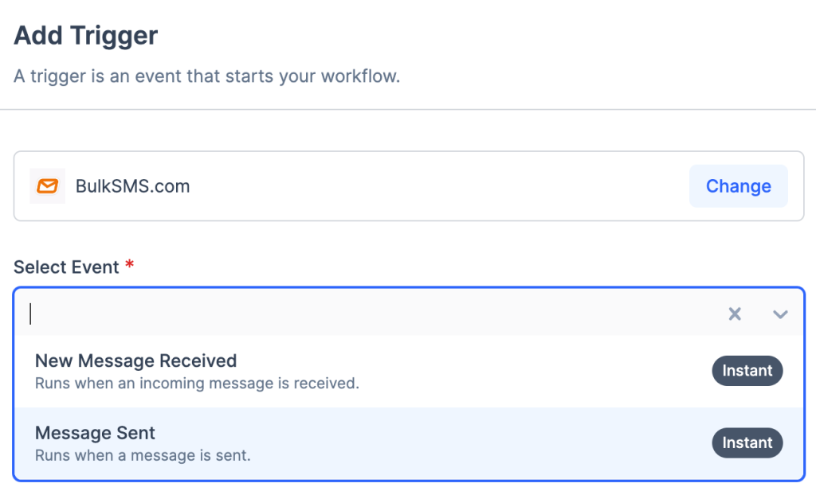Click the Instant badge on New Message Received
The image size is (816, 491).
point(747,371)
